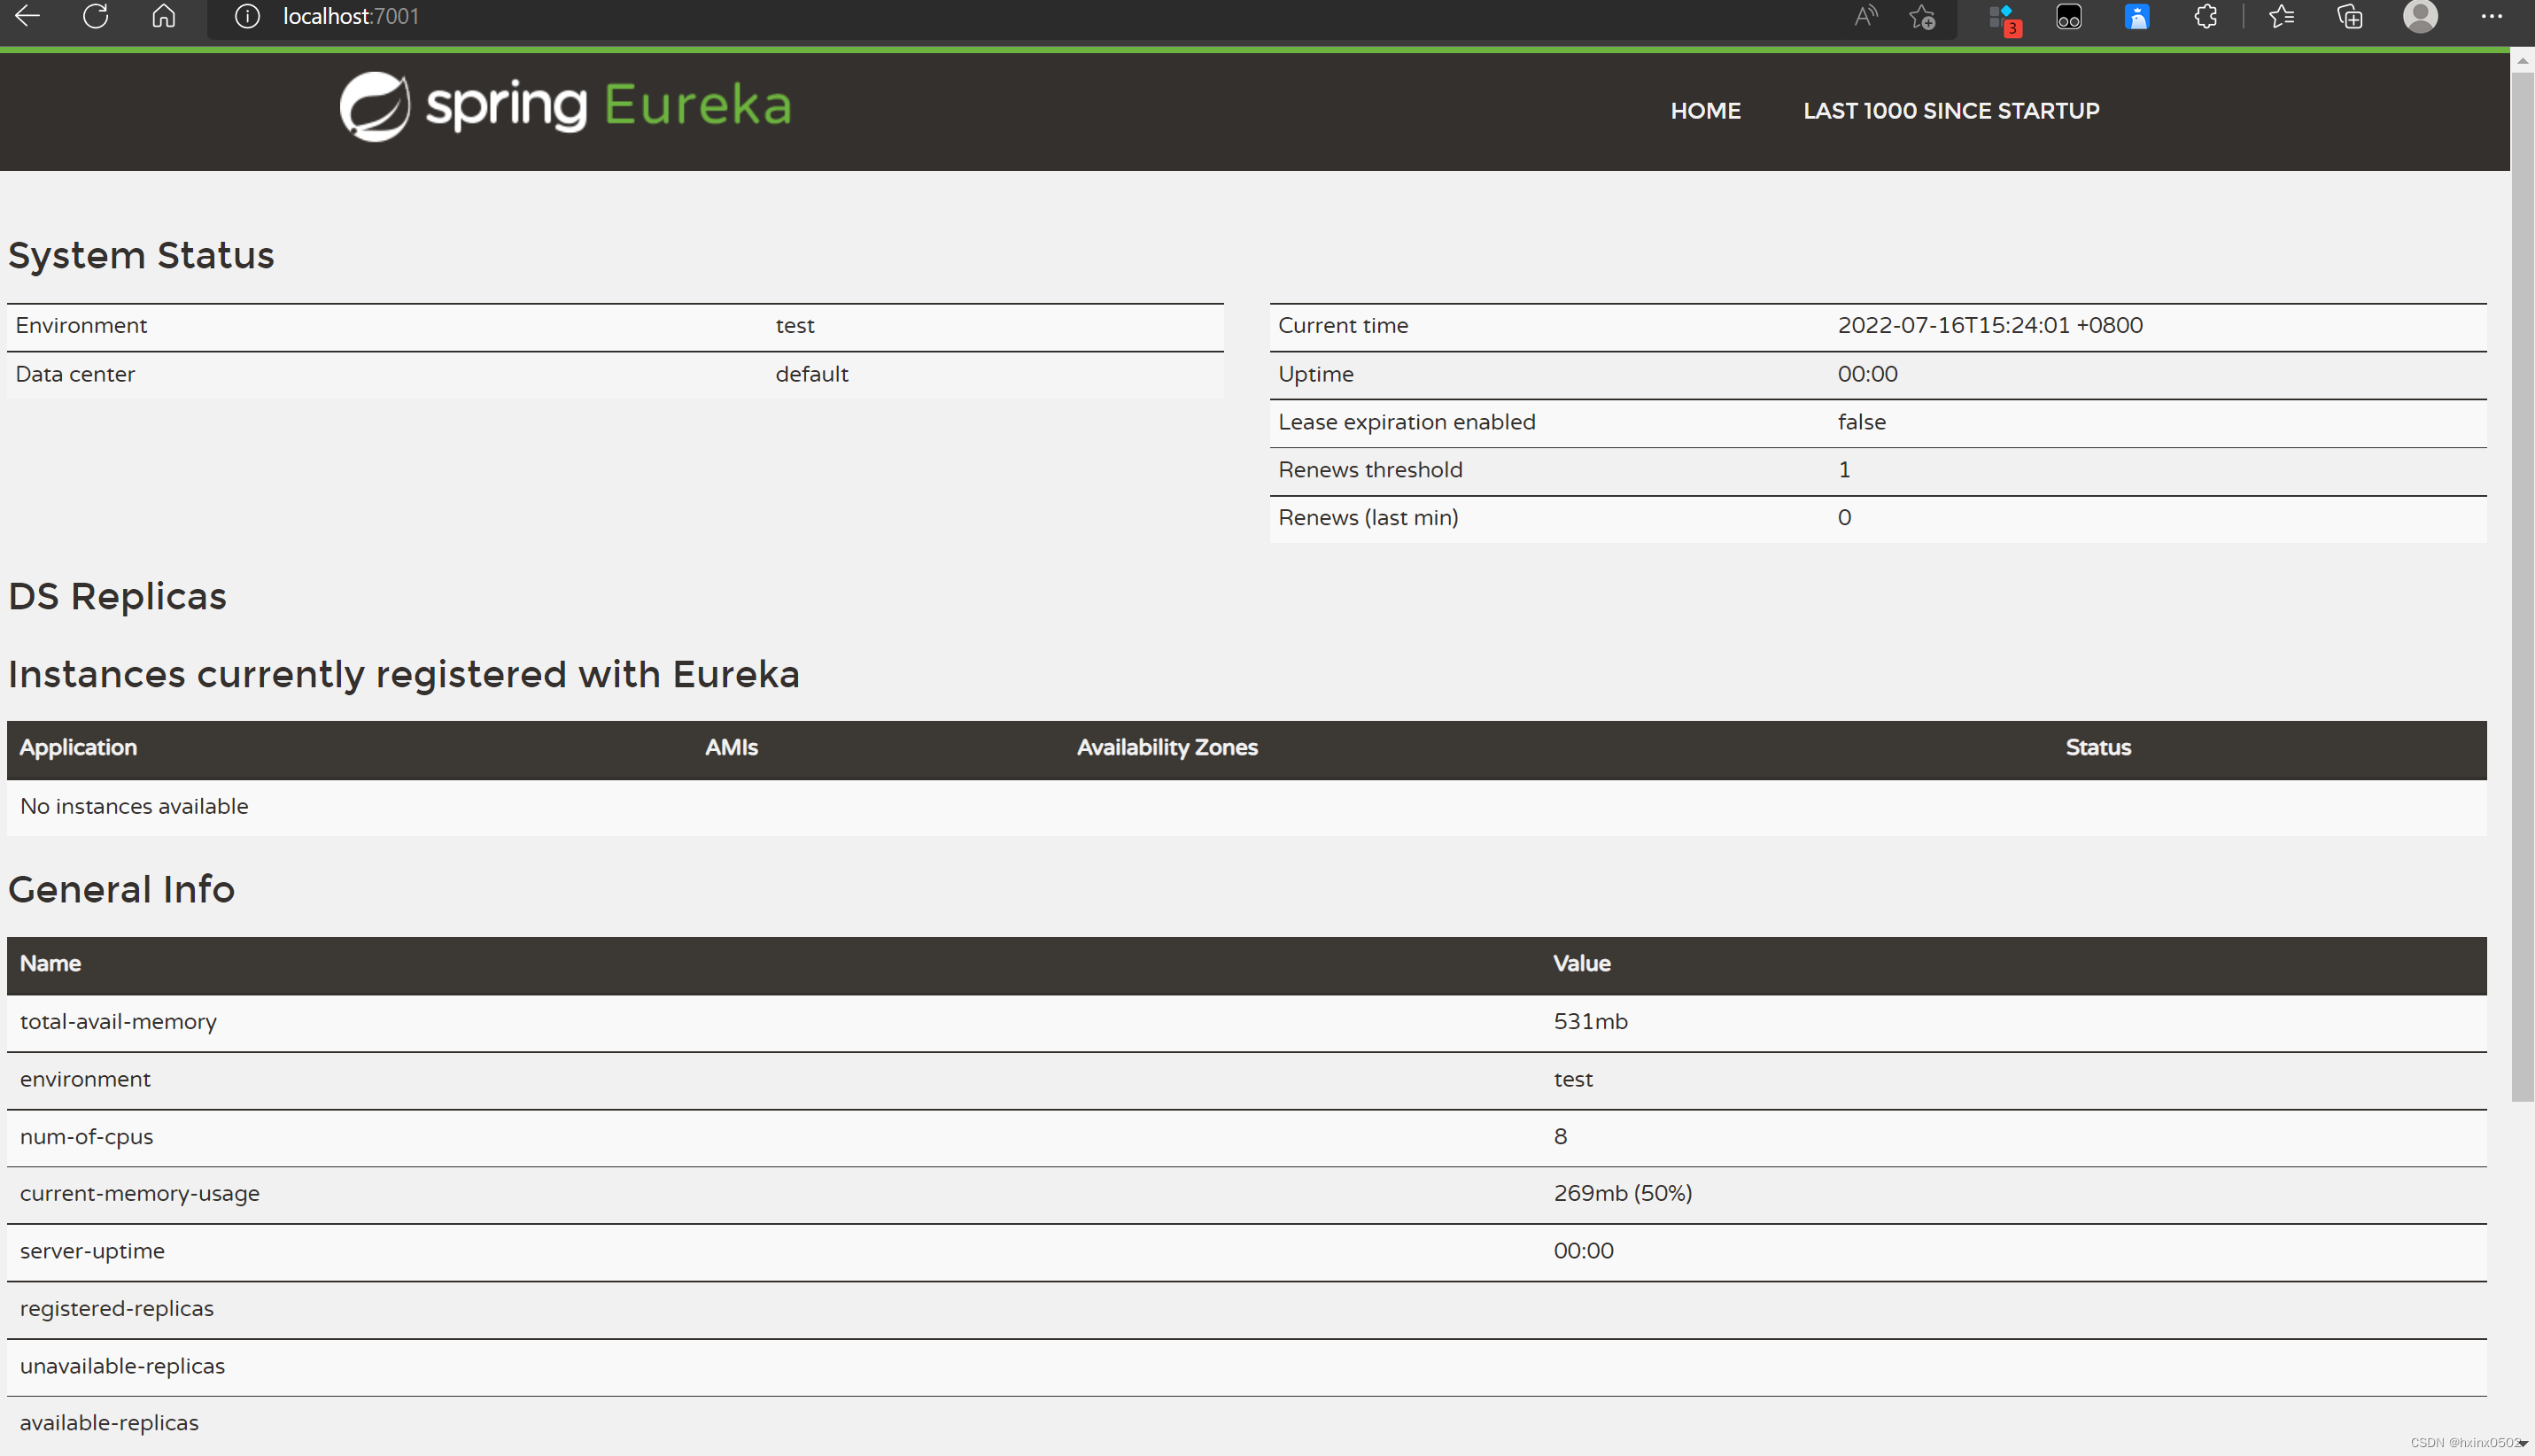This screenshot has width=2535, height=1456.
Task: Open browser Settings and more menu
Action: [2492, 16]
